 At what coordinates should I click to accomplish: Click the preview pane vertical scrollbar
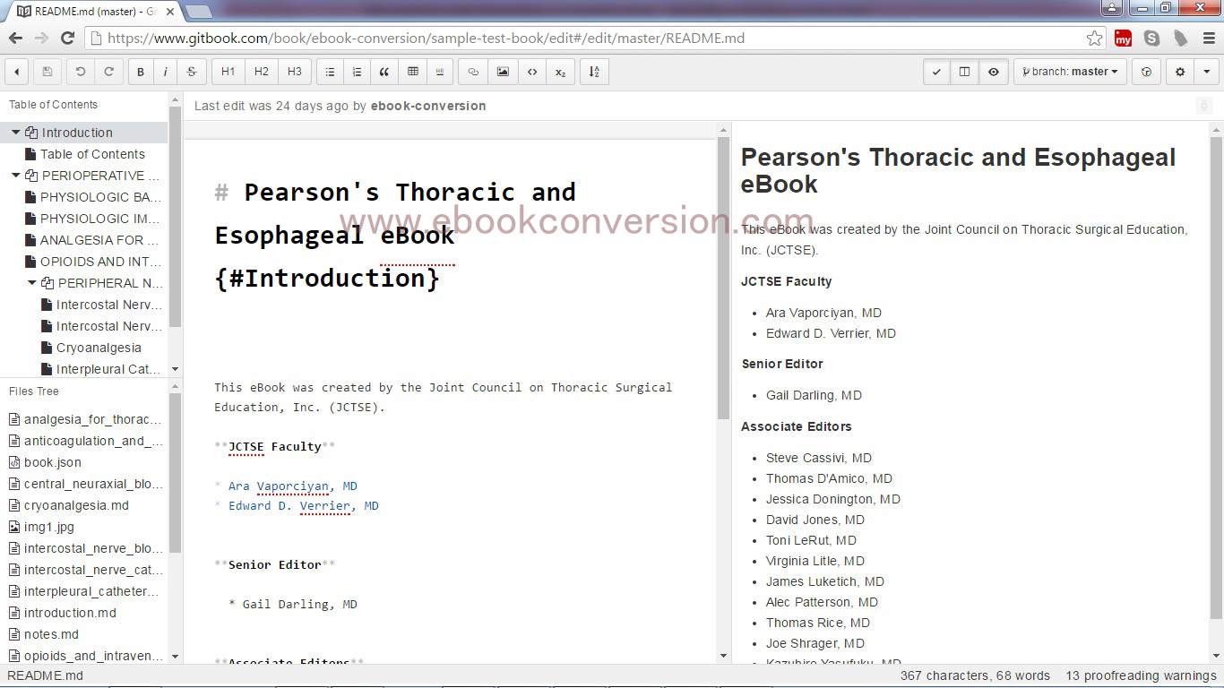[x=1216, y=378]
